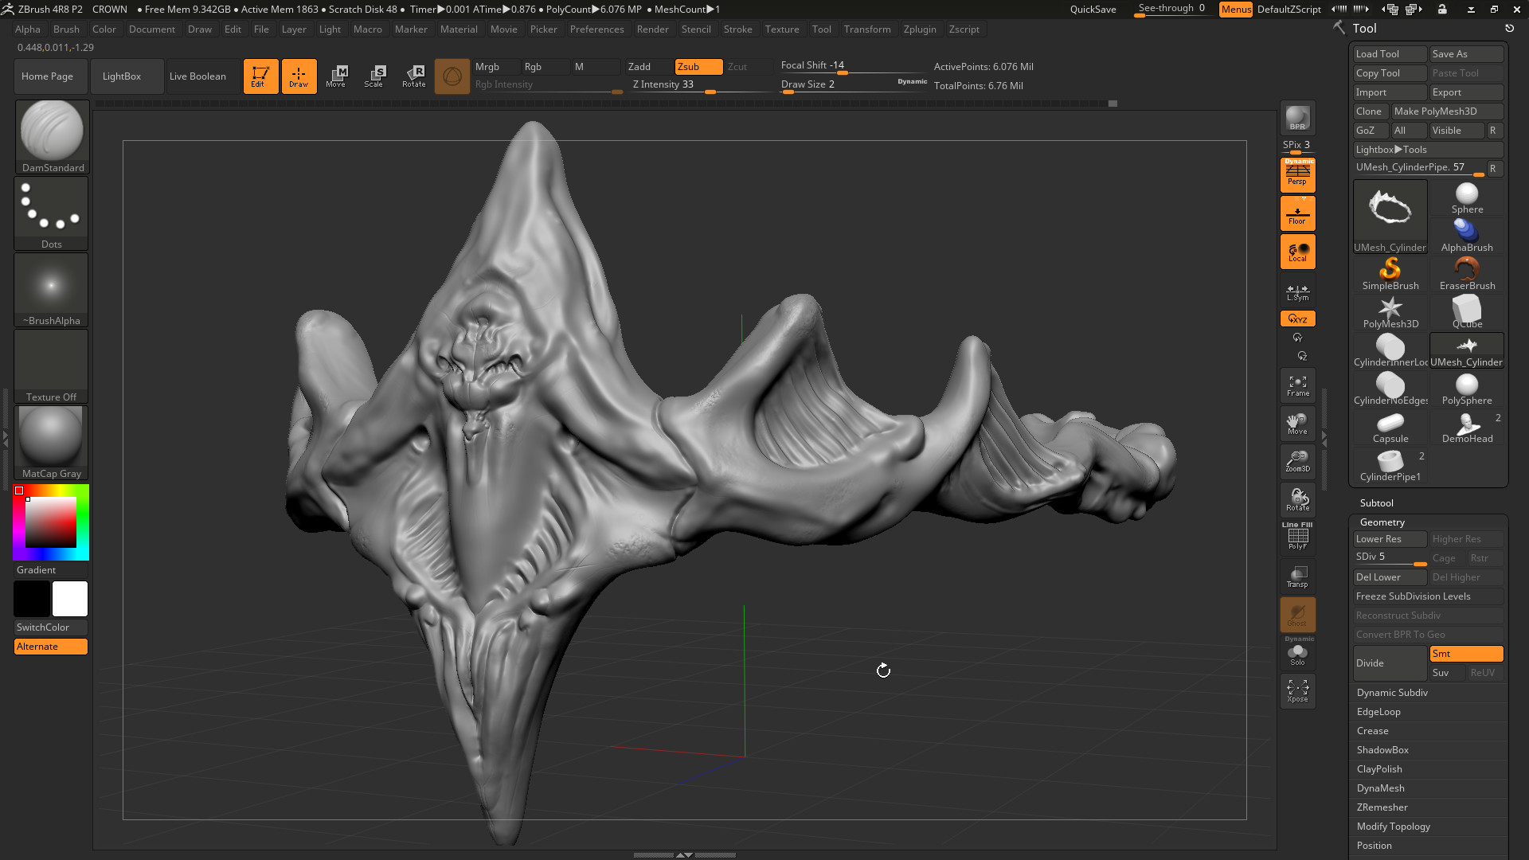The height and width of the screenshot is (860, 1529).
Task: Toggle Solo mode on right shelf
Action: point(1297,653)
